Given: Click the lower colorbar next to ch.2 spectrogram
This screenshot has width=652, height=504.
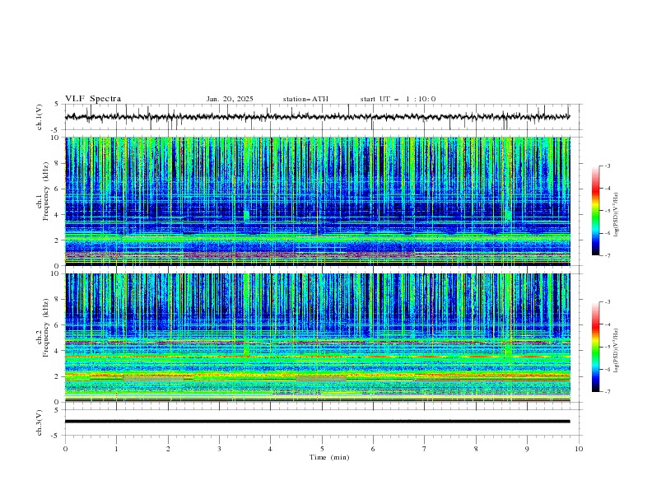Looking at the screenshot, I should (595, 347).
